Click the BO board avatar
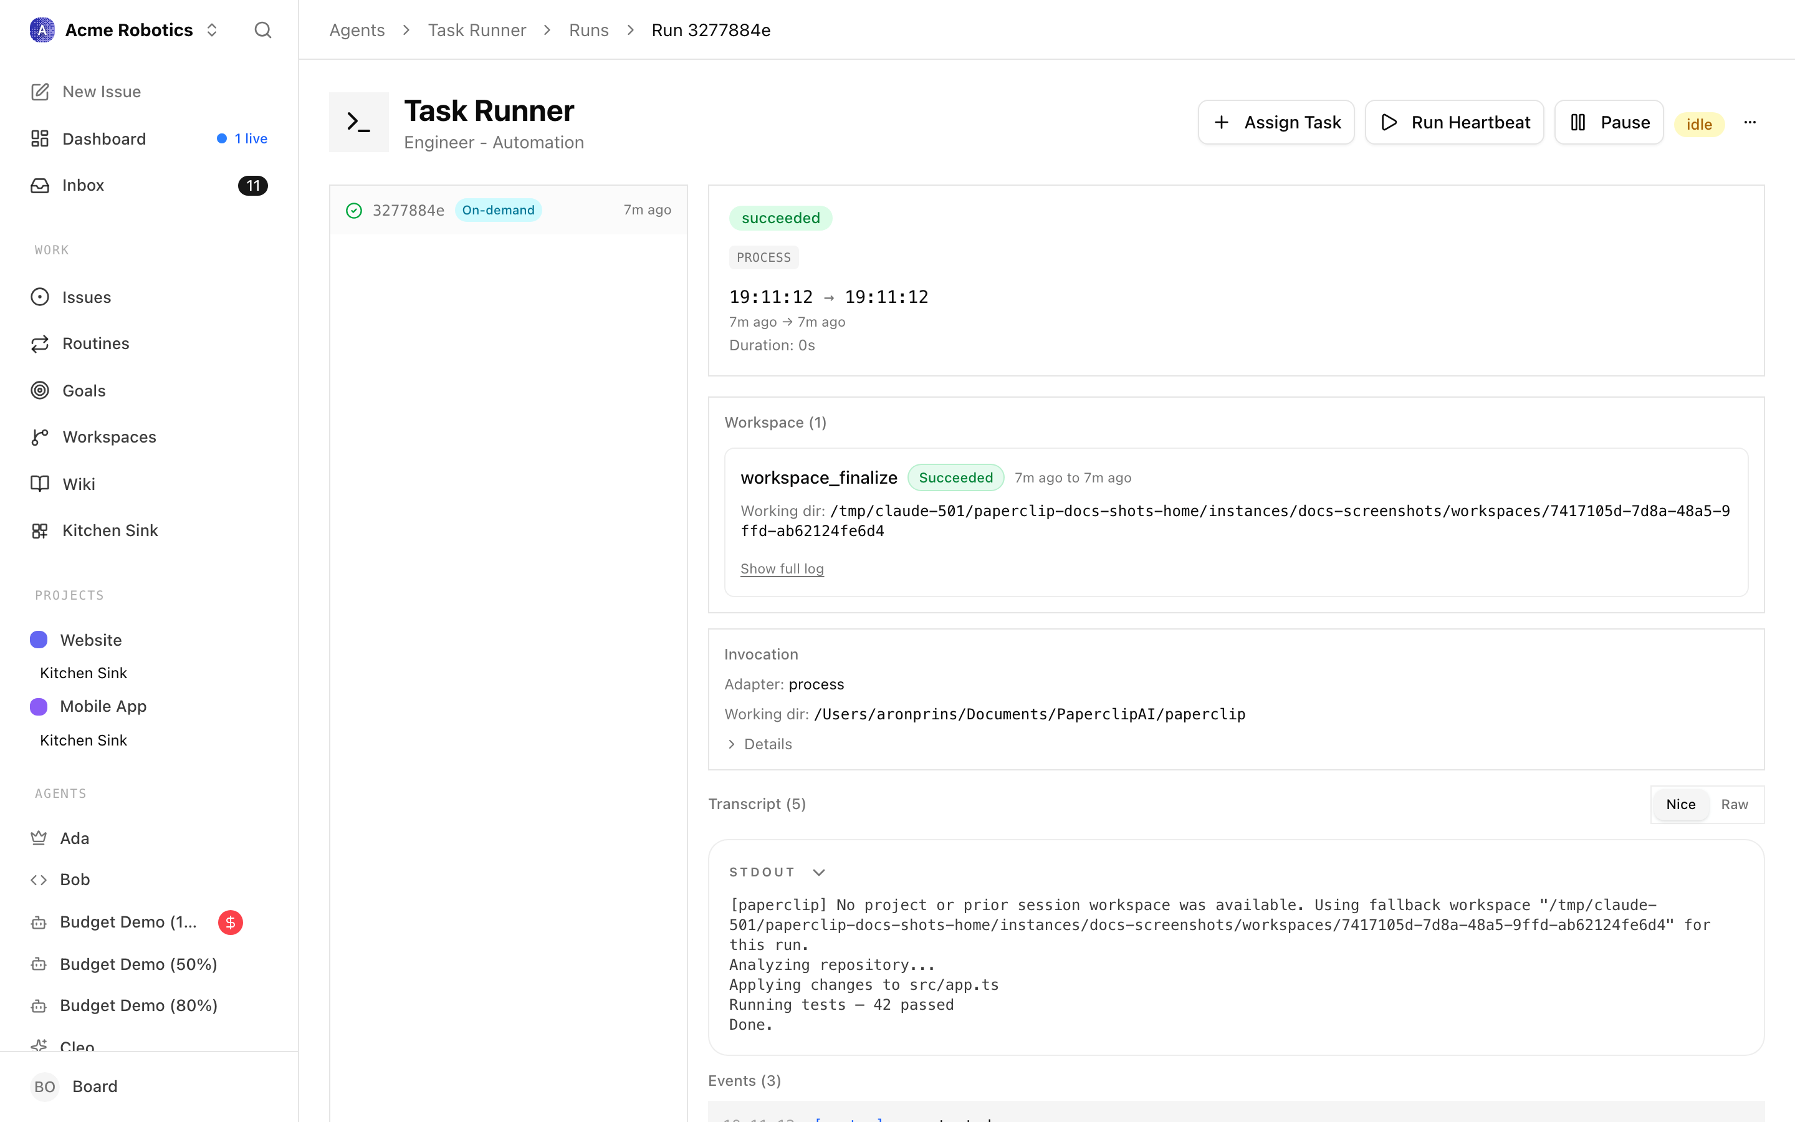The height and width of the screenshot is (1122, 1795). click(x=44, y=1086)
